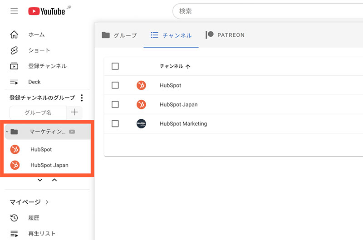Check the HubSpot Marketing row checkbox
Image resolution: width=363 pixels, height=240 pixels.
(115, 123)
